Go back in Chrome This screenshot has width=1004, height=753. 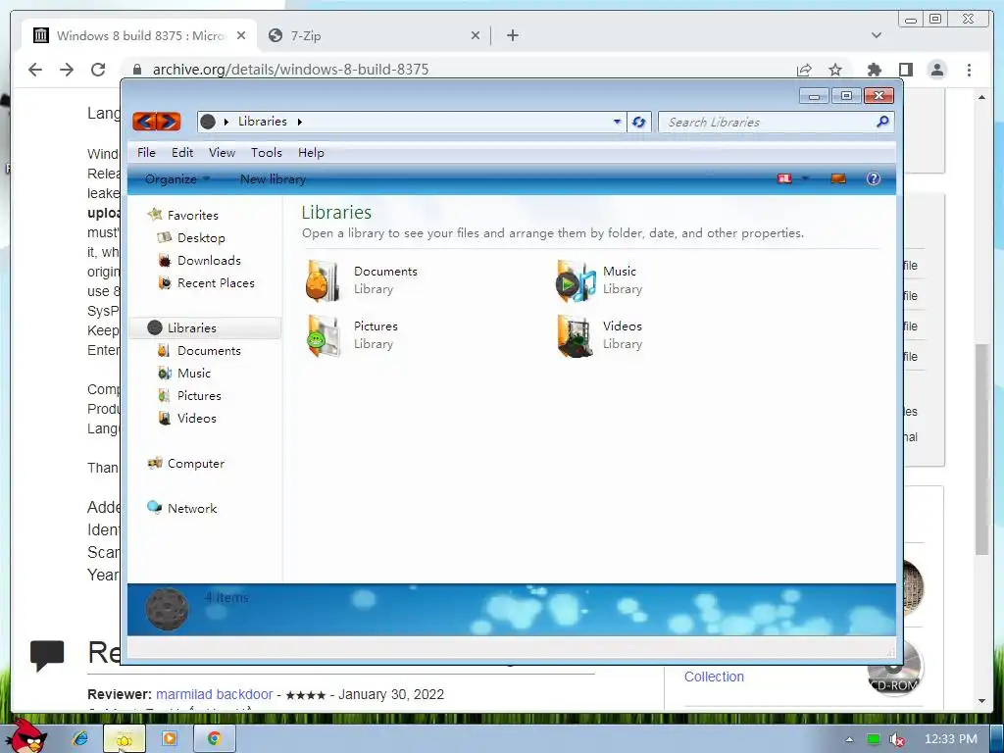point(35,70)
